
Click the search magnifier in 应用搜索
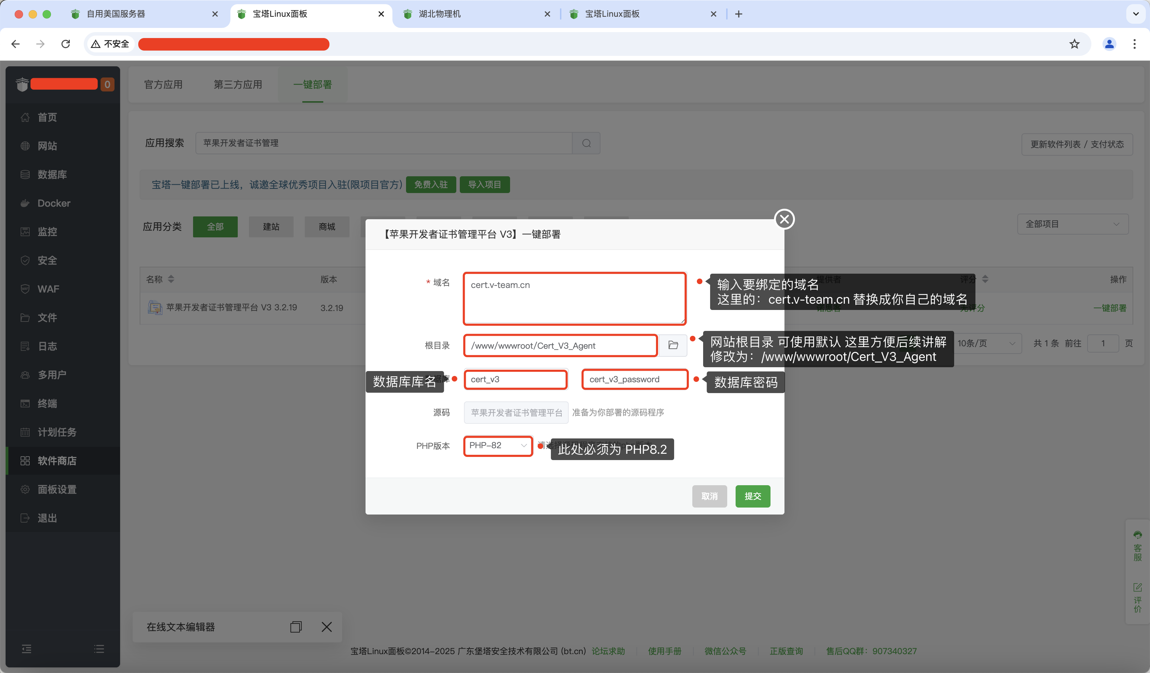point(587,143)
